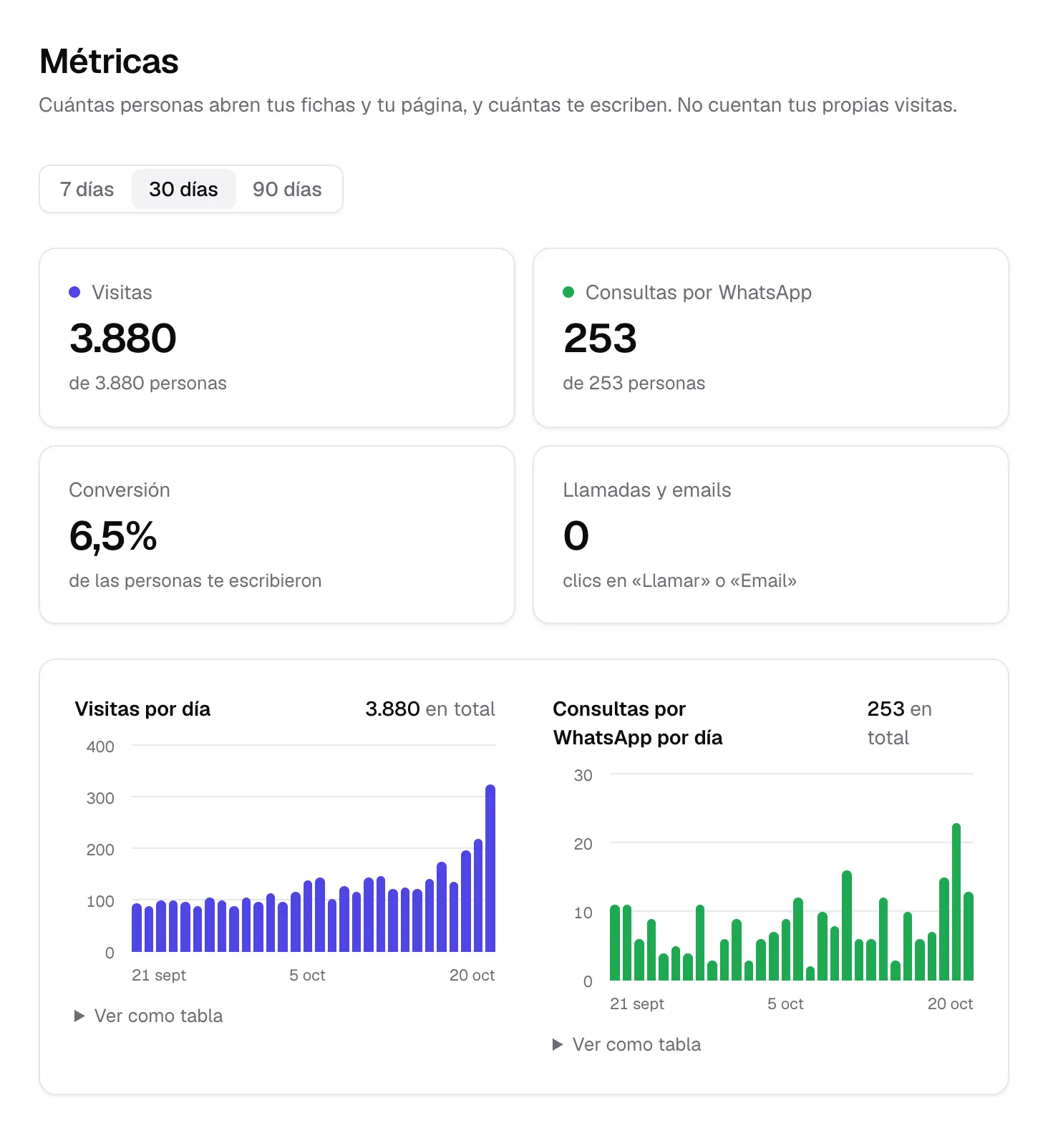This screenshot has width=1048, height=1128.
Task: Select the 30 días period tab
Action: [x=183, y=189]
